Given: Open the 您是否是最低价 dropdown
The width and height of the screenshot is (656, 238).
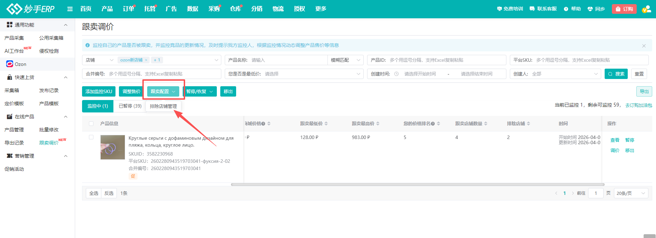Looking at the screenshot, I should tap(294, 74).
